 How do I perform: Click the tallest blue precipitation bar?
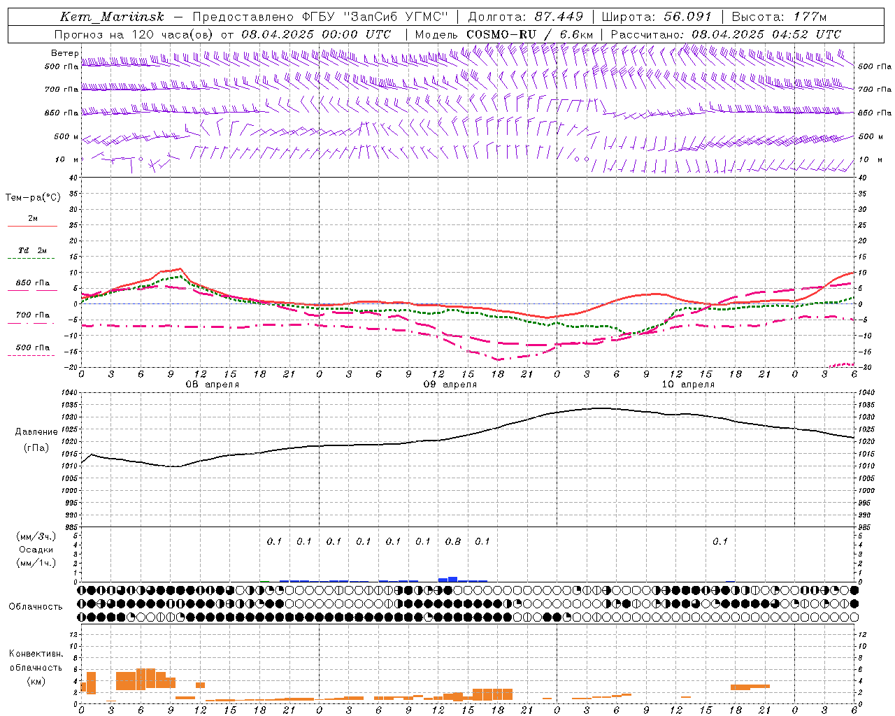coord(453,579)
